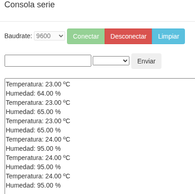The height and width of the screenshot is (194, 195).
Task: Click the Consola serie heading
Action: pyautogui.click(x=29, y=5)
